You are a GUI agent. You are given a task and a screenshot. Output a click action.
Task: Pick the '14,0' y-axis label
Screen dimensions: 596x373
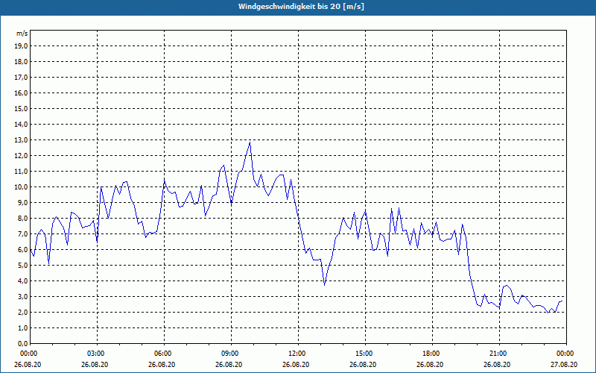[21, 124]
